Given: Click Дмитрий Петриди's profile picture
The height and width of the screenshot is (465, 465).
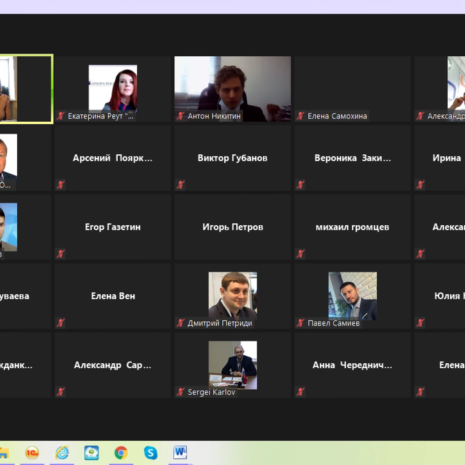Looking at the screenshot, I should [232, 294].
